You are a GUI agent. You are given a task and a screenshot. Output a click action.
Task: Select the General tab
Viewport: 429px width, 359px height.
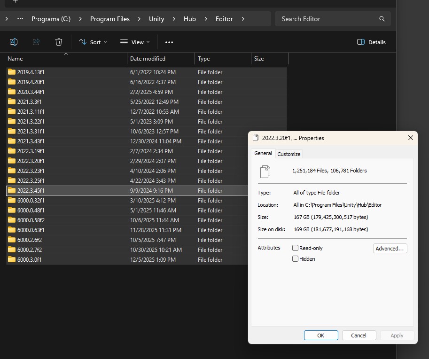[263, 153]
